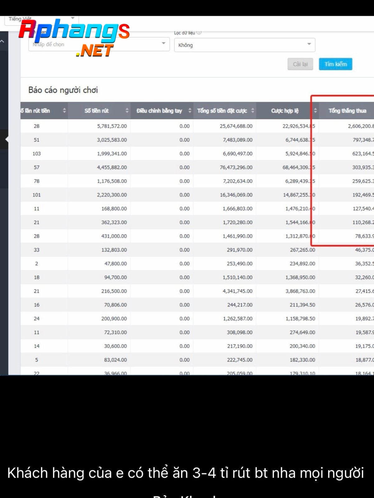This screenshot has height=498, width=374.
Task: Click the Số tiền rút header label
Action: [96, 111]
